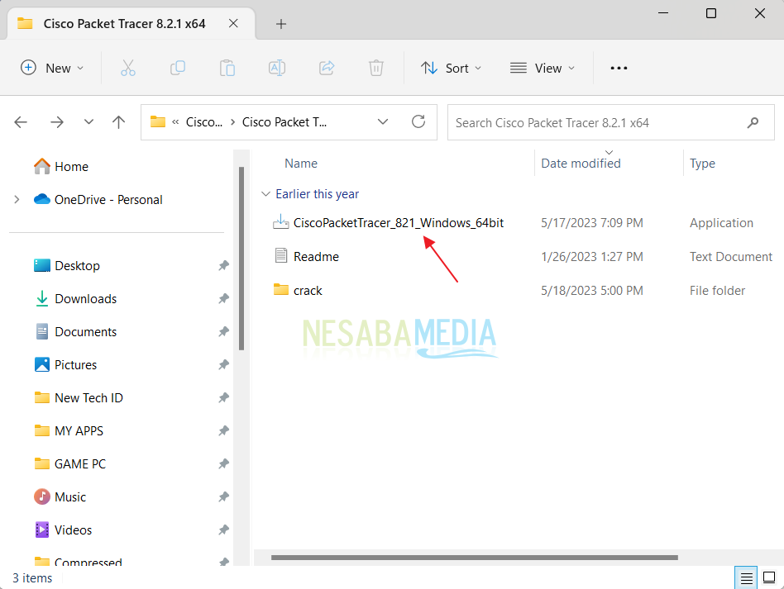Select the Readme file name
784x589 pixels.
click(x=316, y=257)
